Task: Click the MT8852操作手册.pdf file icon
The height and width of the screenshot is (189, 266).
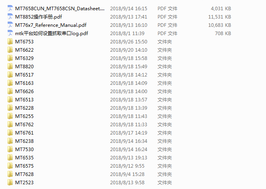Action: 10,17
